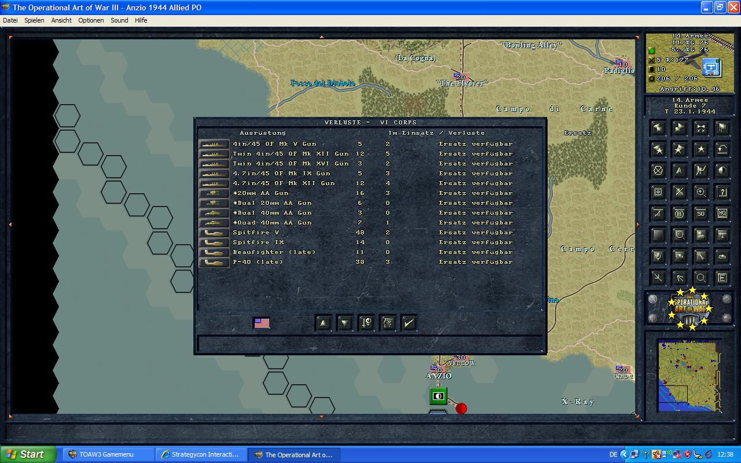
Task: Click the plain magnifier button in the bottom icon row
Action: 700,278
